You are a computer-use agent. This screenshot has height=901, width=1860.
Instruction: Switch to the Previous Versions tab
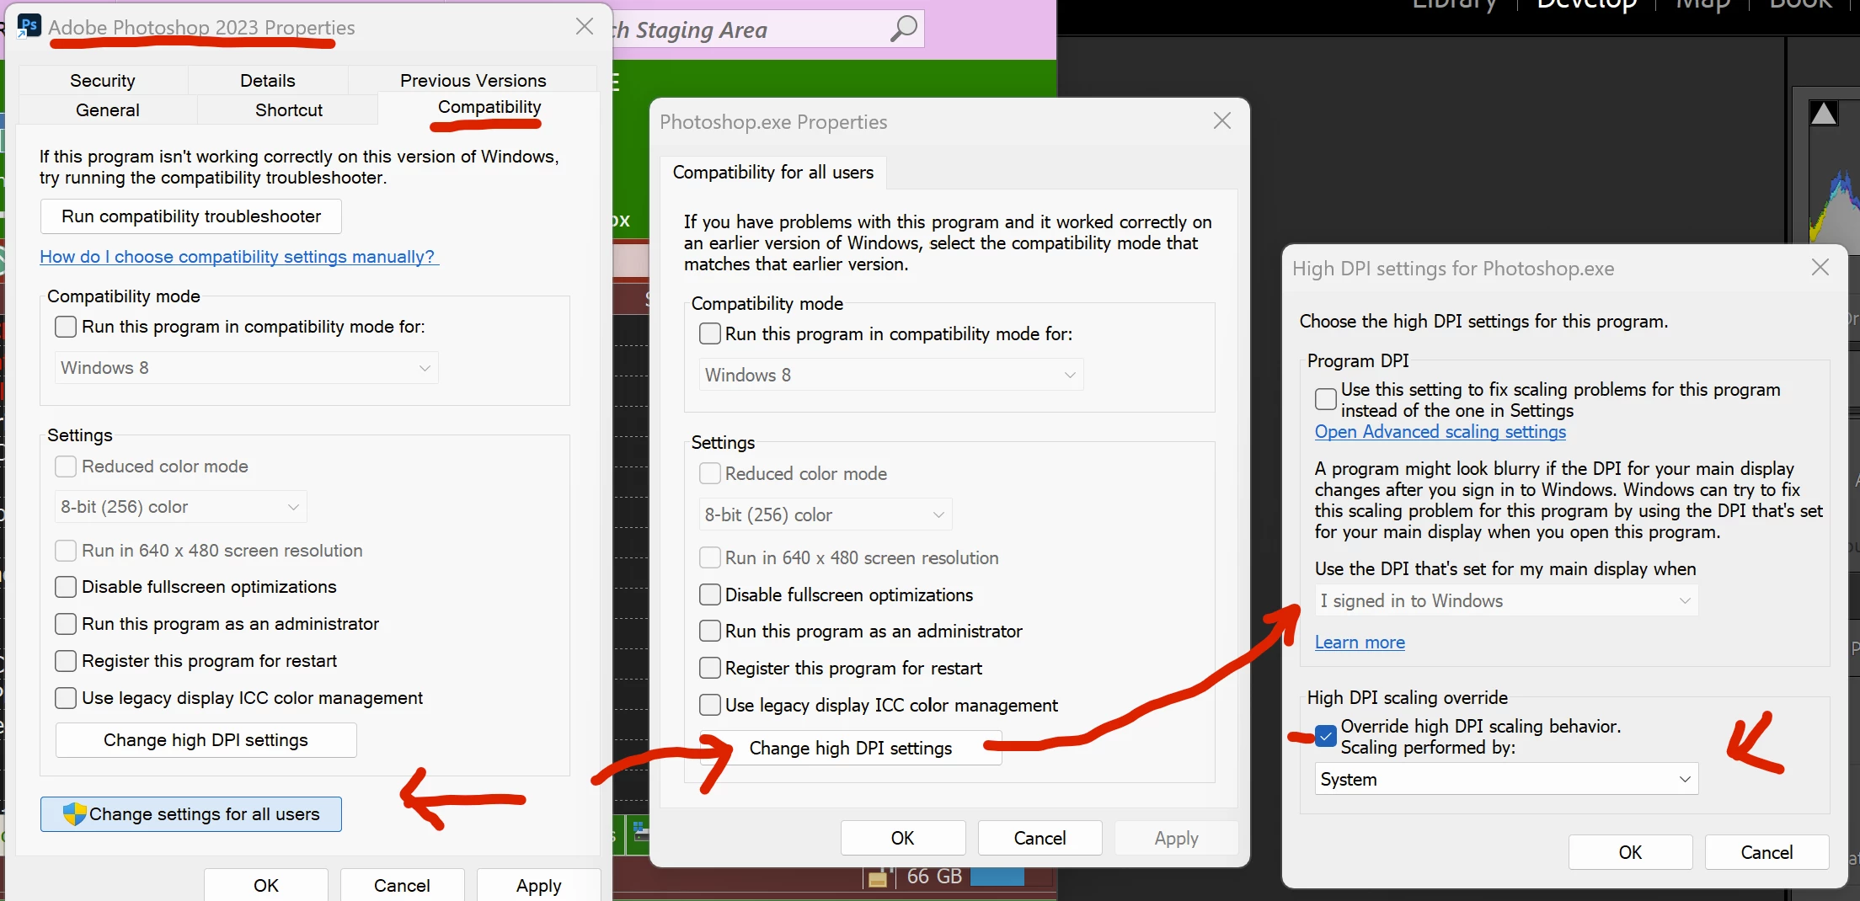[x=473, y=80]
